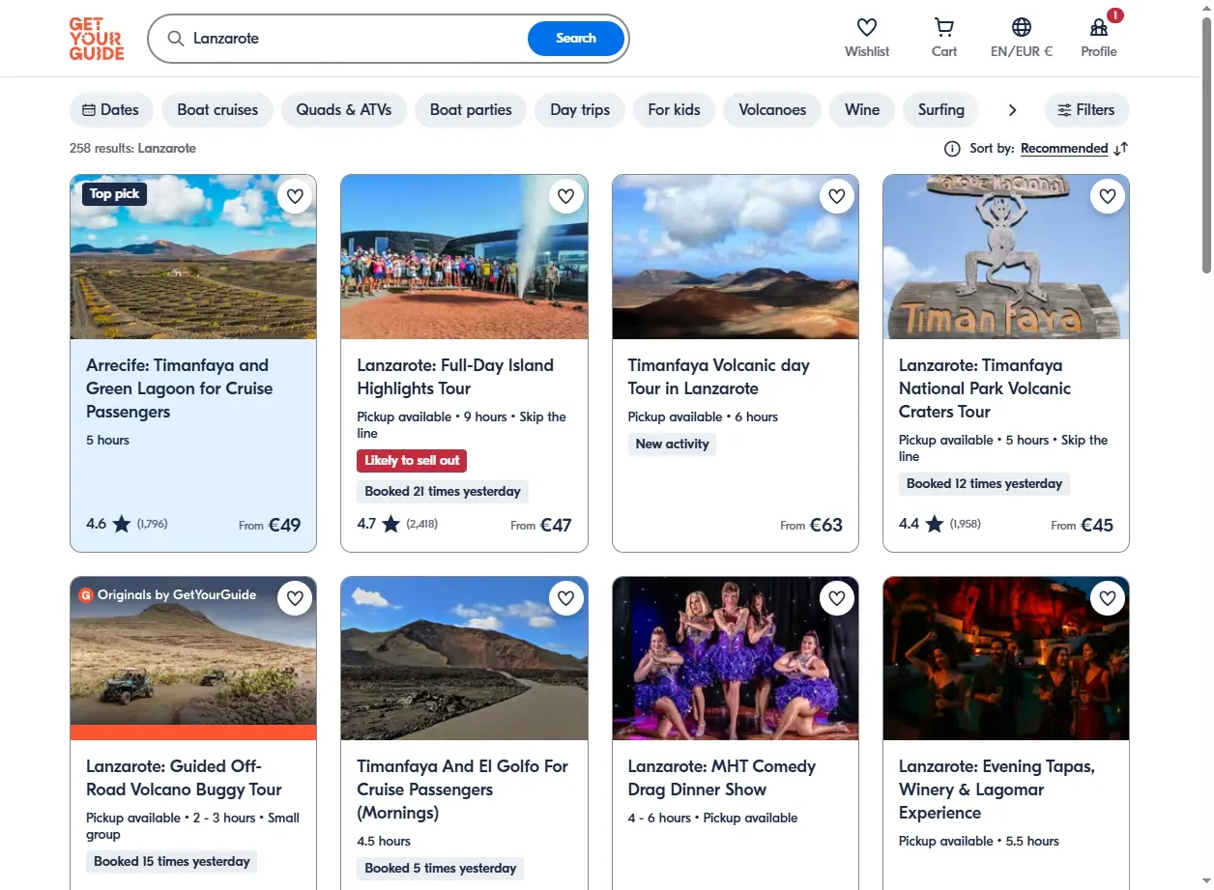Open the Profile icon with notification badge
The height and width of the screenshot is (890, 1214).
point(1099,27)
